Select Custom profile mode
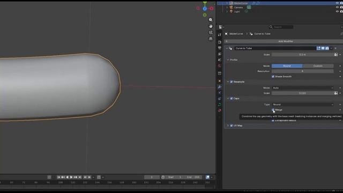This screenshot has height=193, width=343. pyautogui.click(x=318, y=66)
